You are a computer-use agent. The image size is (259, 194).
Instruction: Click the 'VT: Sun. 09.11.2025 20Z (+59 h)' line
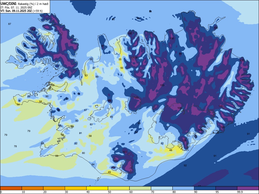21,11
